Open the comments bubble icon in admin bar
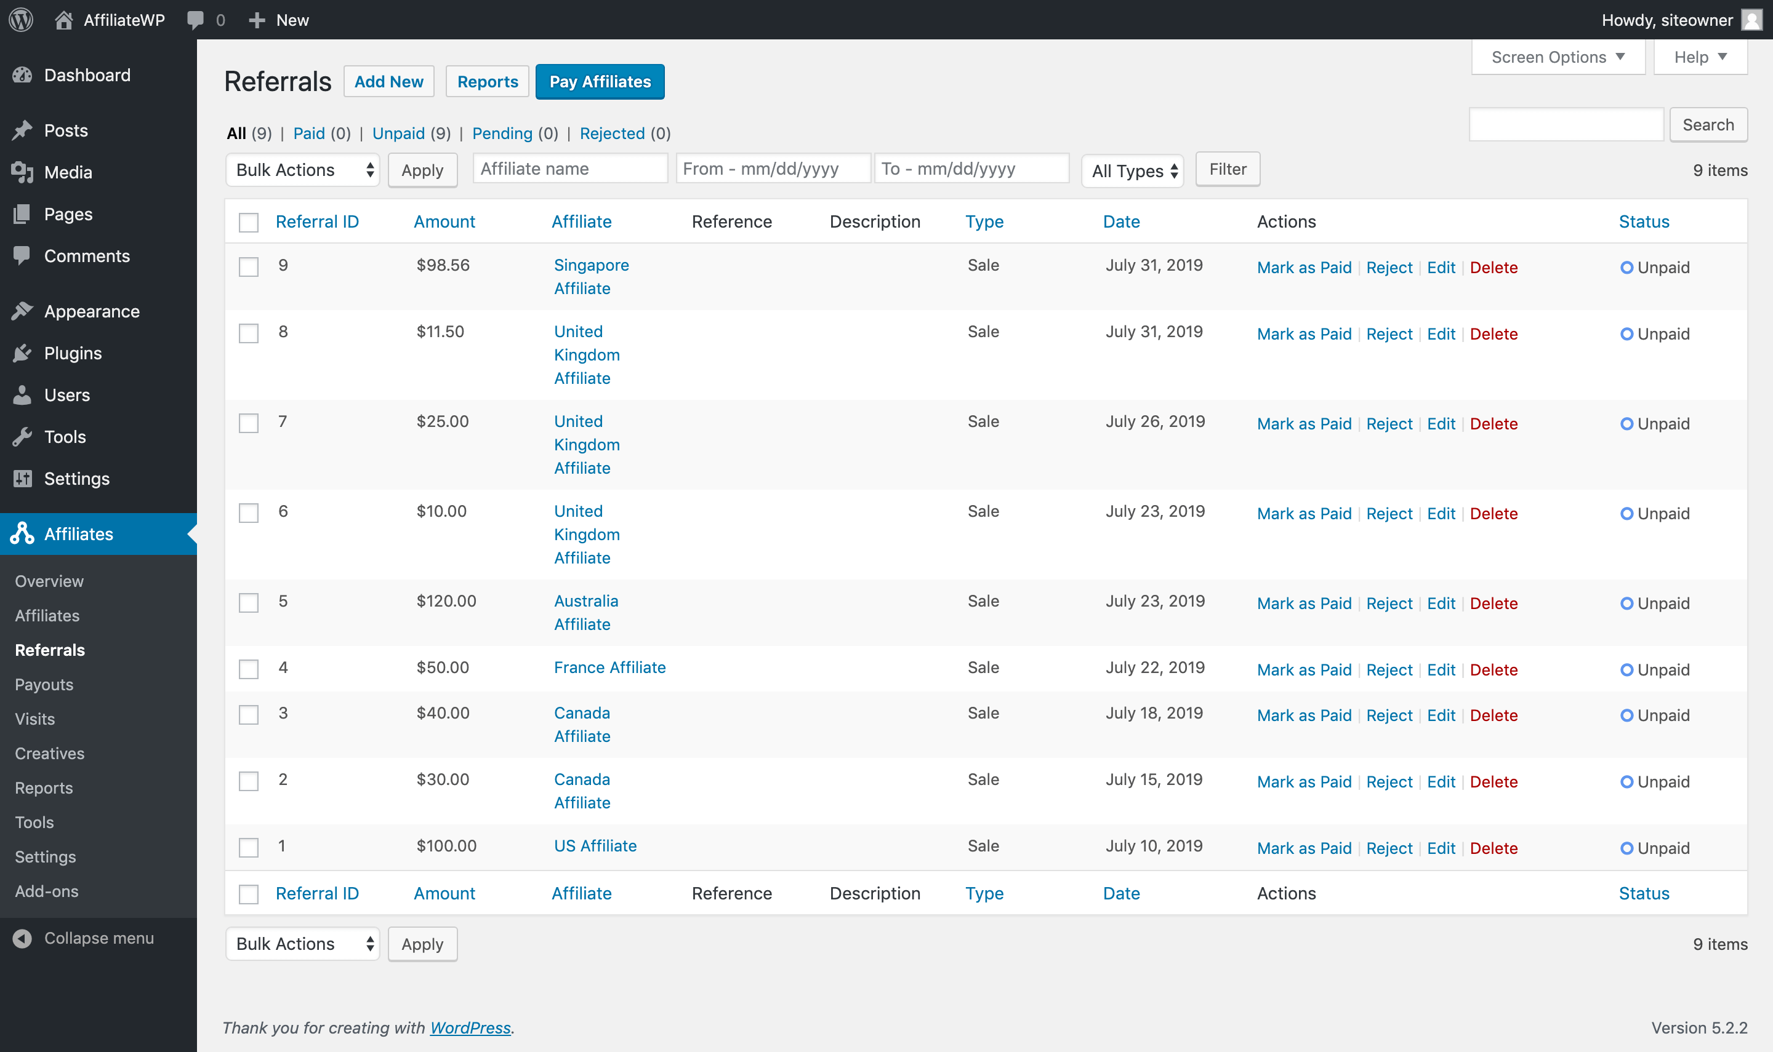This screenshot has width=1773, height=1052. [x=195, y=20]
